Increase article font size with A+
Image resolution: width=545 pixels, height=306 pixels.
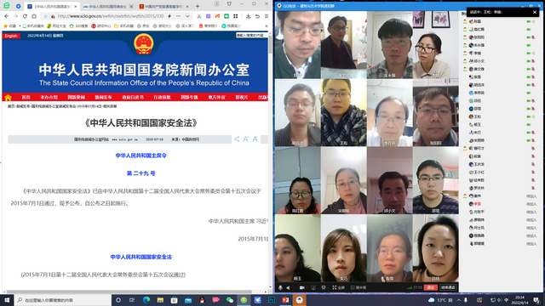246,139
